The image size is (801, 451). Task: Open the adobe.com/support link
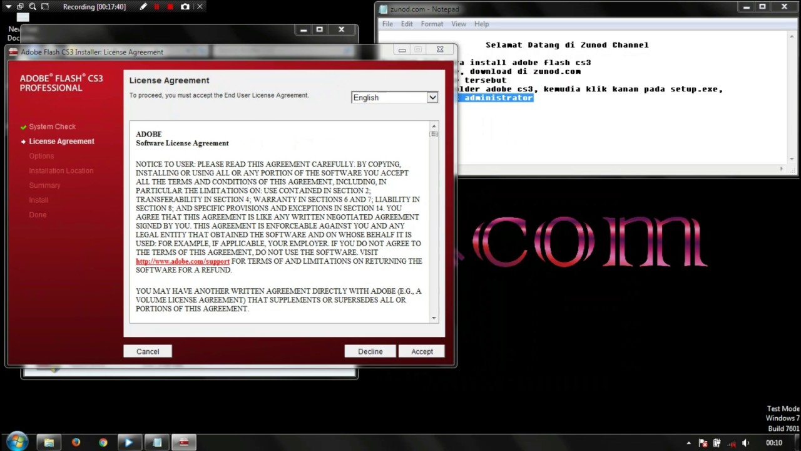tap(183, 261)
